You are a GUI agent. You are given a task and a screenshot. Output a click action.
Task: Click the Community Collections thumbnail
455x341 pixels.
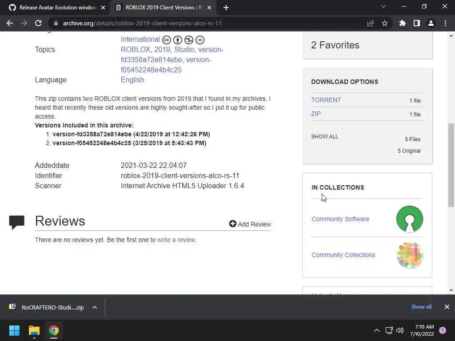tap(409, 255)
